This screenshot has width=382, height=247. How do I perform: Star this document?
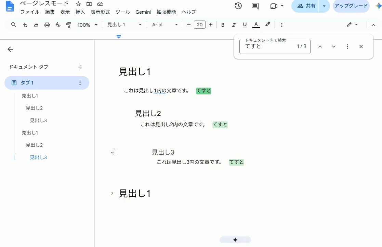pyautogui.click(x=78, y=4)
